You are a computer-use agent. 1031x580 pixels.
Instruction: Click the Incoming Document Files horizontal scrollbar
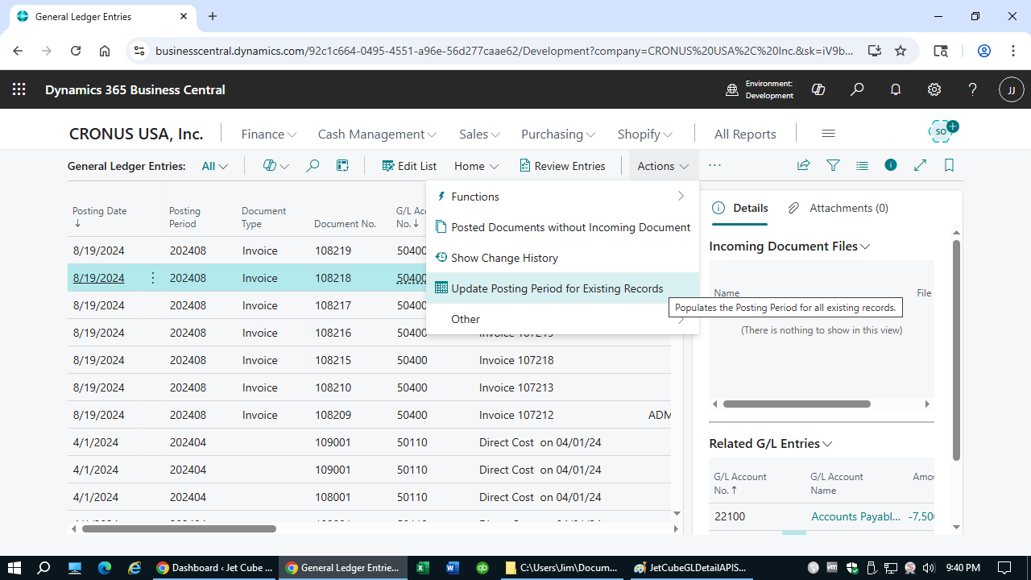coord(797,404)
